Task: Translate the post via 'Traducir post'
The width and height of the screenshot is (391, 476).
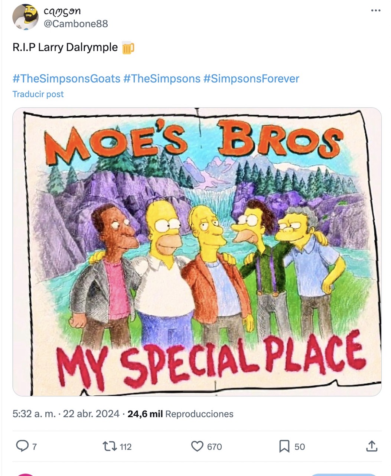Action: point(38,94)
